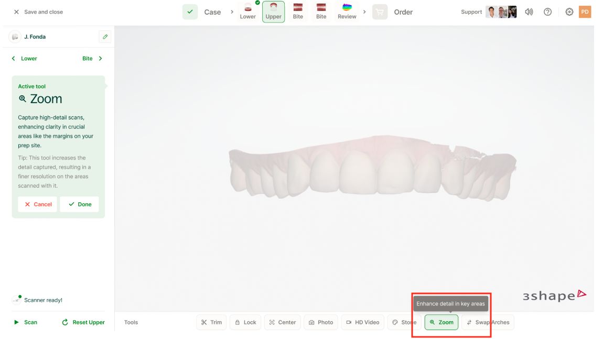Cancel the active Zoom tool
The image size is (603, 339).
(37, 204)
